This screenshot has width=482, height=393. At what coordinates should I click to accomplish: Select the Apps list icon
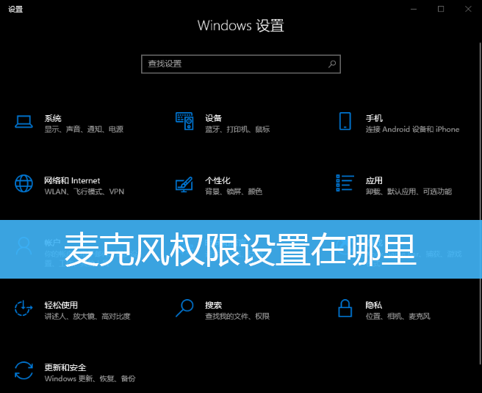(345, 183)
